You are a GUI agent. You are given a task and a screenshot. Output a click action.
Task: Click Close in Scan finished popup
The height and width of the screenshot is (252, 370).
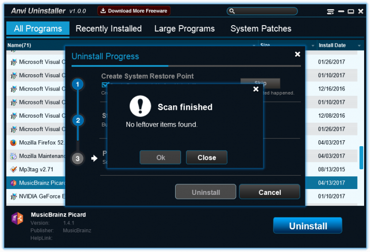207,157
